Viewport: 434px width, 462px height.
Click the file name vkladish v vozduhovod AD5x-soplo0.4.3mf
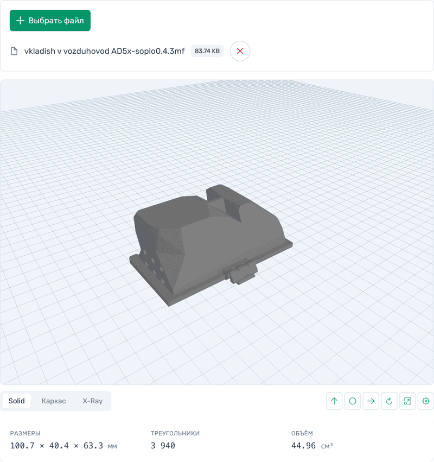103,50
